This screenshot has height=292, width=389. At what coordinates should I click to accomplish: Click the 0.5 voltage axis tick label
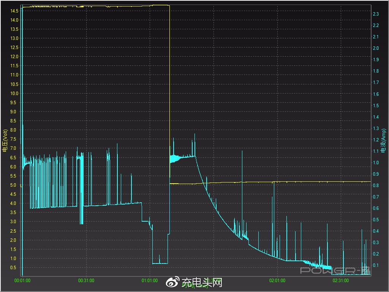tap(14, 268)
